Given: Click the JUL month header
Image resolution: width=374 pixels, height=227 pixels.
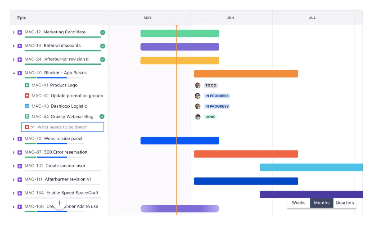Looking at the screenshot, I should pyautogui.click(x=312, y=18).
